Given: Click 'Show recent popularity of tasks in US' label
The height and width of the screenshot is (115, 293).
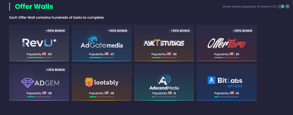Looking at the screenshot, I should click(x=249, y=7).
